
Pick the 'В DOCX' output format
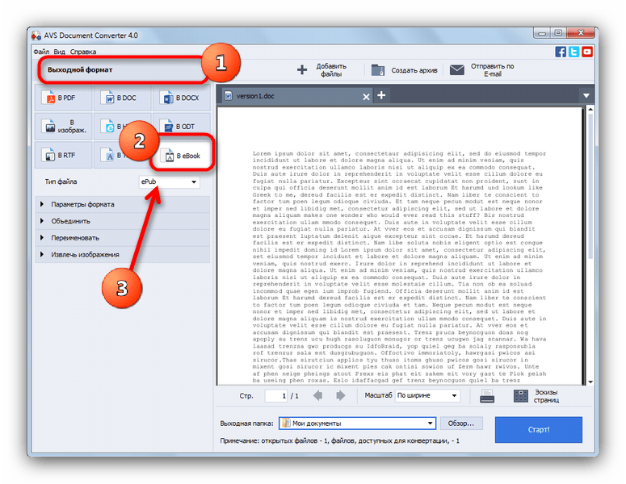point(181,98)
